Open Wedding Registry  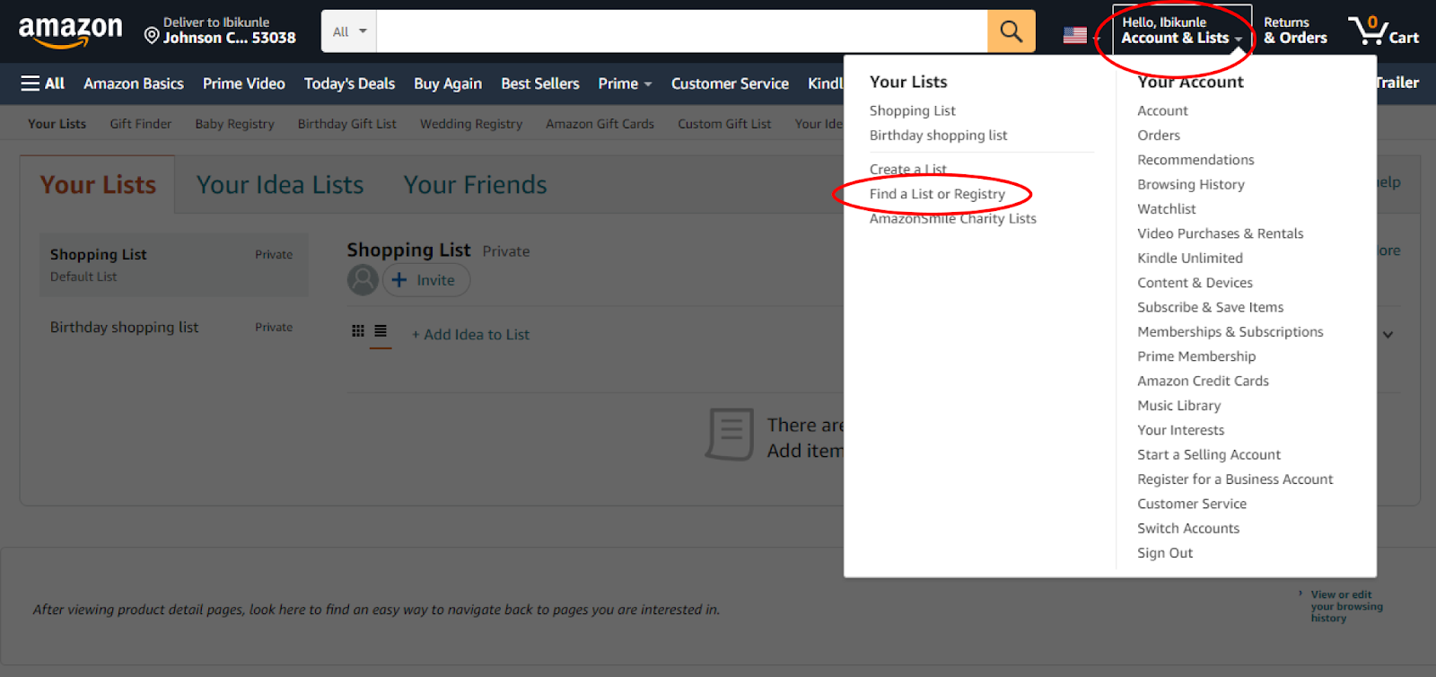tap(471, 124)
